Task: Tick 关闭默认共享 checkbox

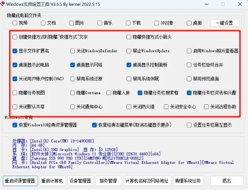Action: click(15, 107)
